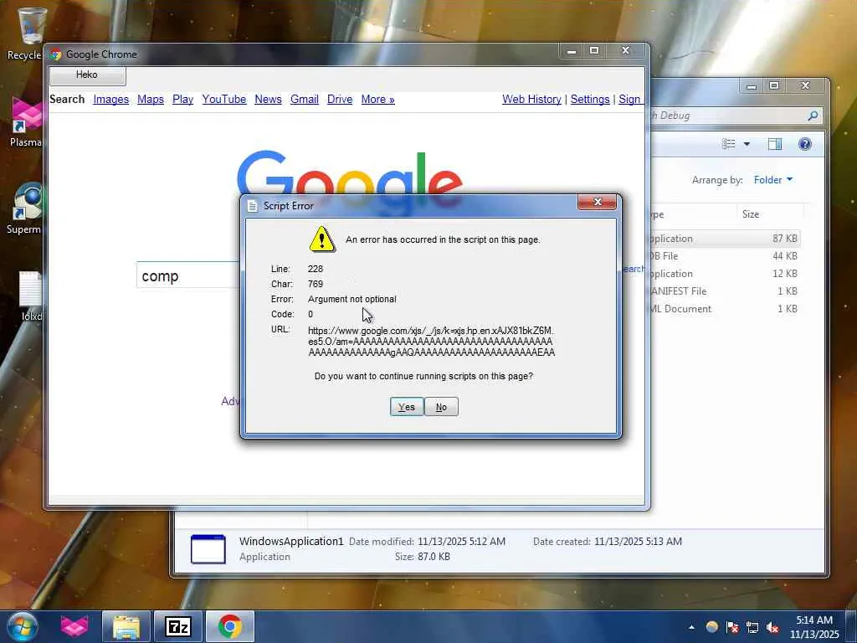Click No in the Script Error dialog
The width and height of the screenshot is (857, 643).
pos(442,407)
